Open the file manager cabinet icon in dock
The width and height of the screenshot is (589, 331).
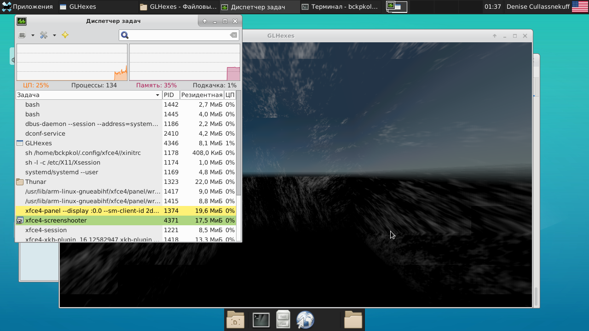coord(283,320)
